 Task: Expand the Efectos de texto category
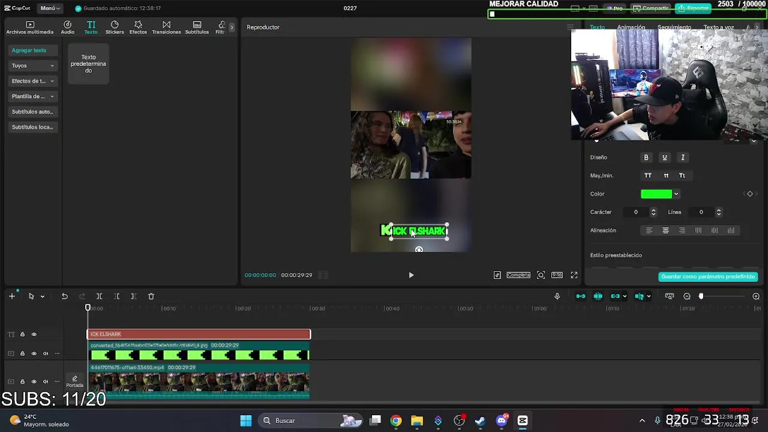click(33, 81)
